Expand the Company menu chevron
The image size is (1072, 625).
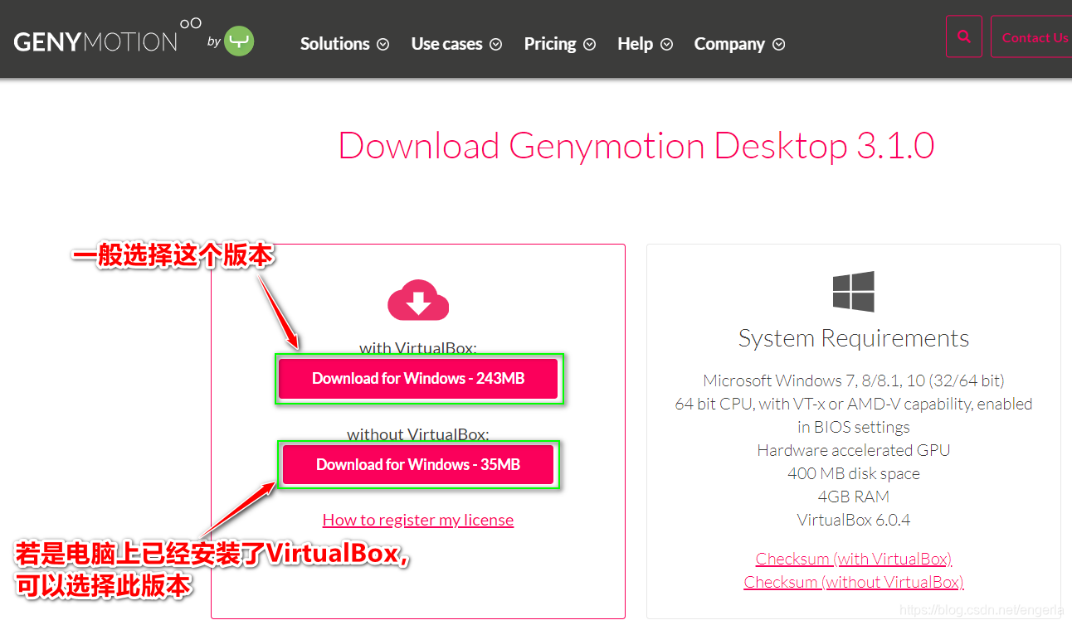pos(779,45)
